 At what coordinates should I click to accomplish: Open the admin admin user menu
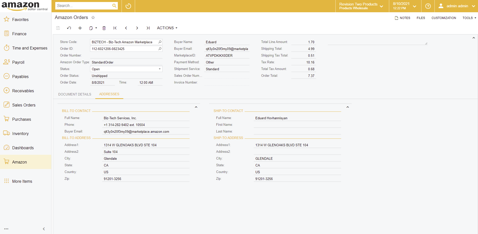(x=456, y=6)
